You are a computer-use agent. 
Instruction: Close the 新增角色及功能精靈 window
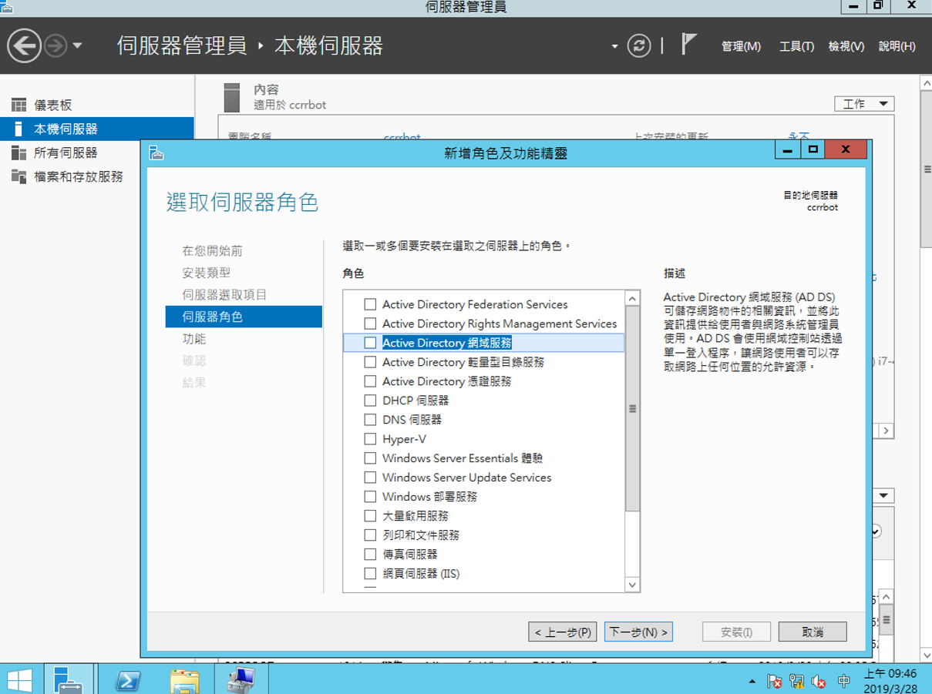click(x=846, y=149)
